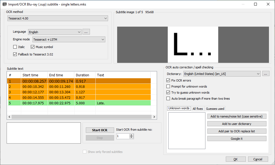Switch to the Guesses used tab

[x=215, y=109]
